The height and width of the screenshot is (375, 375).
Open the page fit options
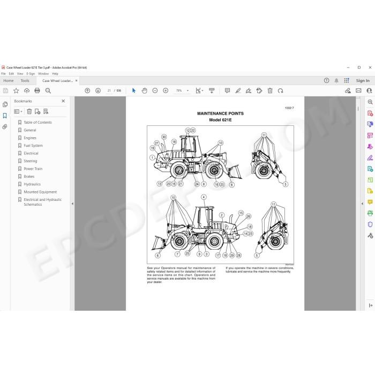[x=199, y=91]
